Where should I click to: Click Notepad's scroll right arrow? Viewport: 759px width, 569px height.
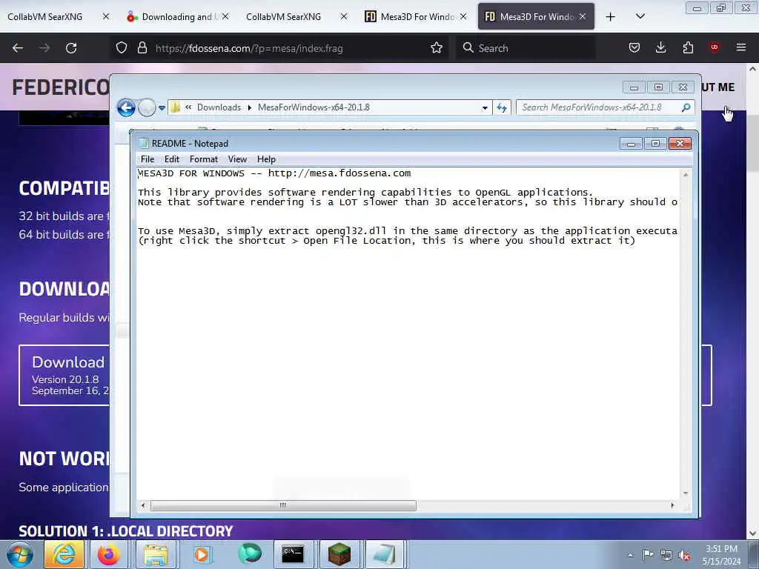(x=672, y=505)
